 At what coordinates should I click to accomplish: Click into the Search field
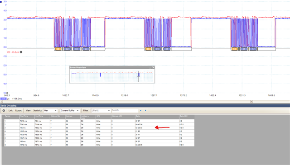click(125, 110)
